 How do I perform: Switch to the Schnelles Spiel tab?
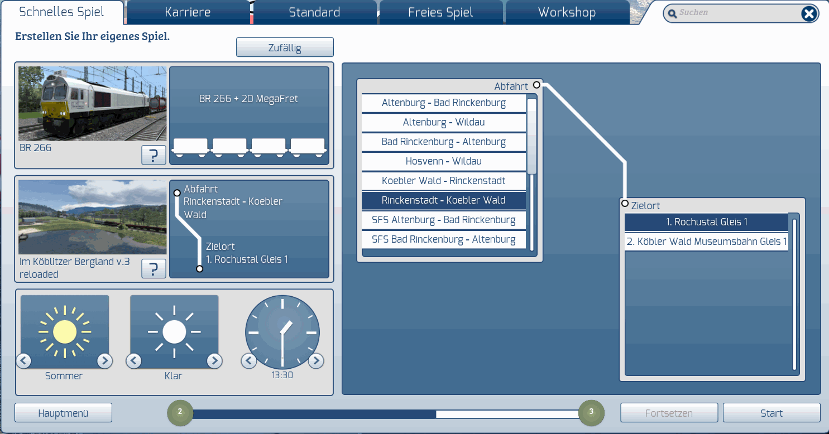click(61, 12)
